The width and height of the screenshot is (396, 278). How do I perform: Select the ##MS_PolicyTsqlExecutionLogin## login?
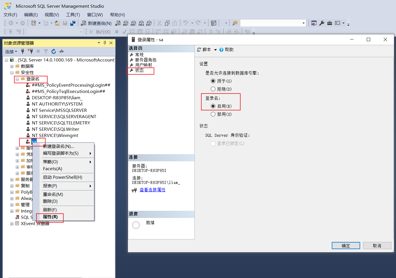(69, 92)
